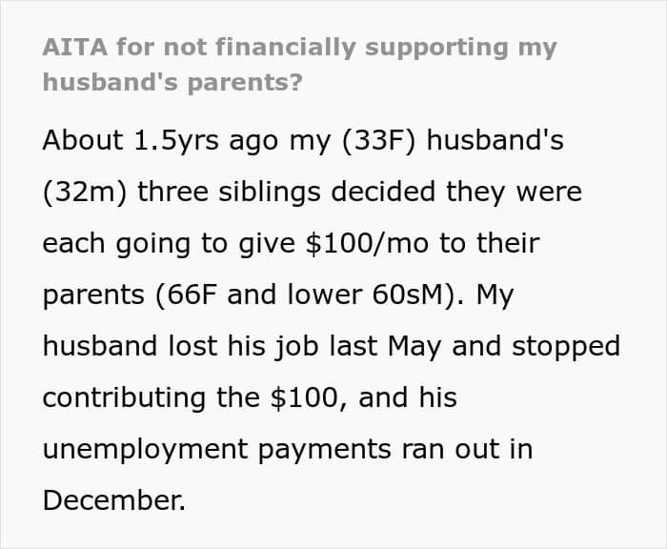This screenshot has height=549, width=667.
Task: Click the word "stopped" in the paragraph
Action: tap(566, 347)
